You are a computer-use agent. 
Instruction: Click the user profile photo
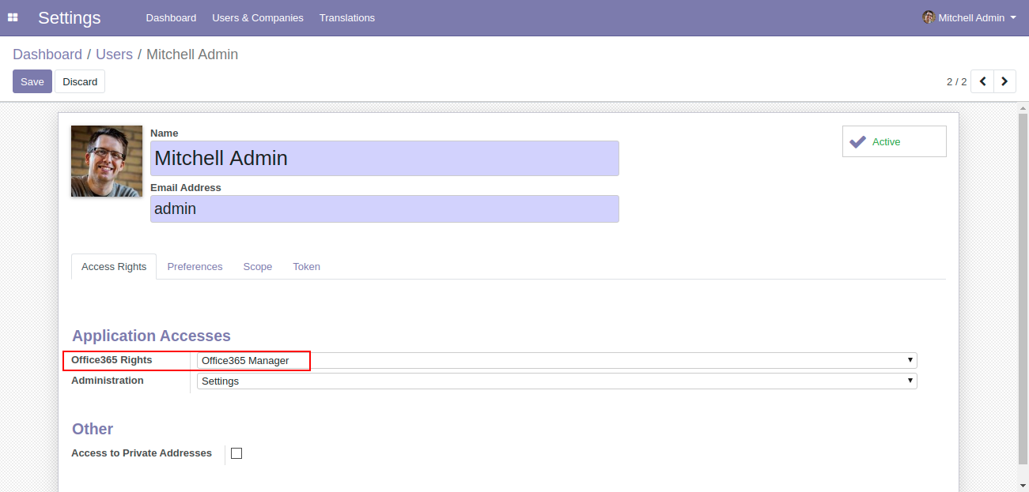coord(107,161)
